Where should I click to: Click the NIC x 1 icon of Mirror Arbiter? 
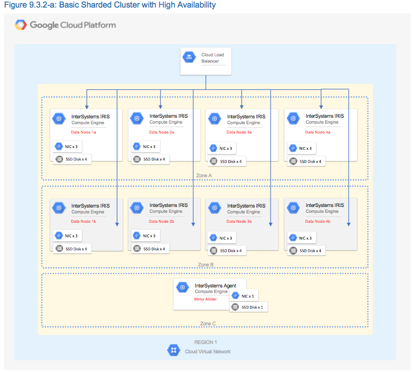pos(235,296)
